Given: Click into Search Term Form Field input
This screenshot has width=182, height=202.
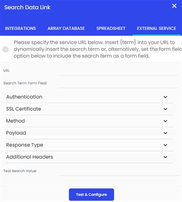Looking at the screenshot, I should [x=118, y=85].
